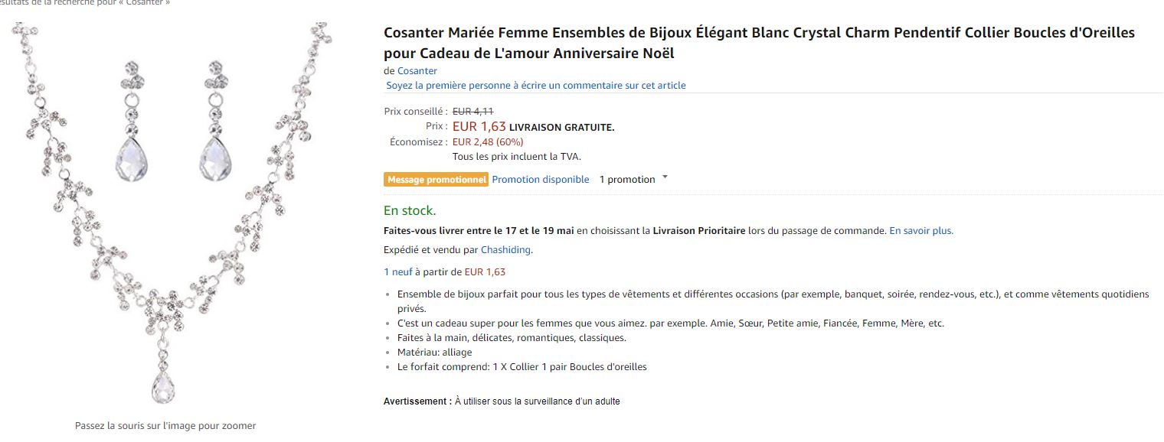Click the hover-to-zoom caption under image
The height and width of the screenshot is (442, 1164).
point(165,426)
